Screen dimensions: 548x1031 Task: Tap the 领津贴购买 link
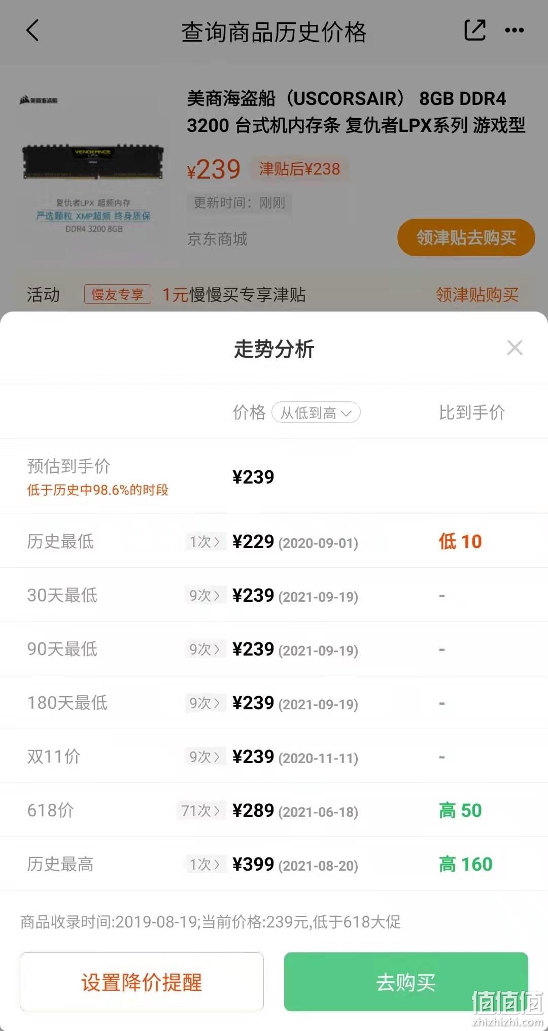point(477,295)
